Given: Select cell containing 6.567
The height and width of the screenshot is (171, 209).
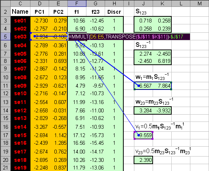Looking at the screenshot, I should 144,86.
